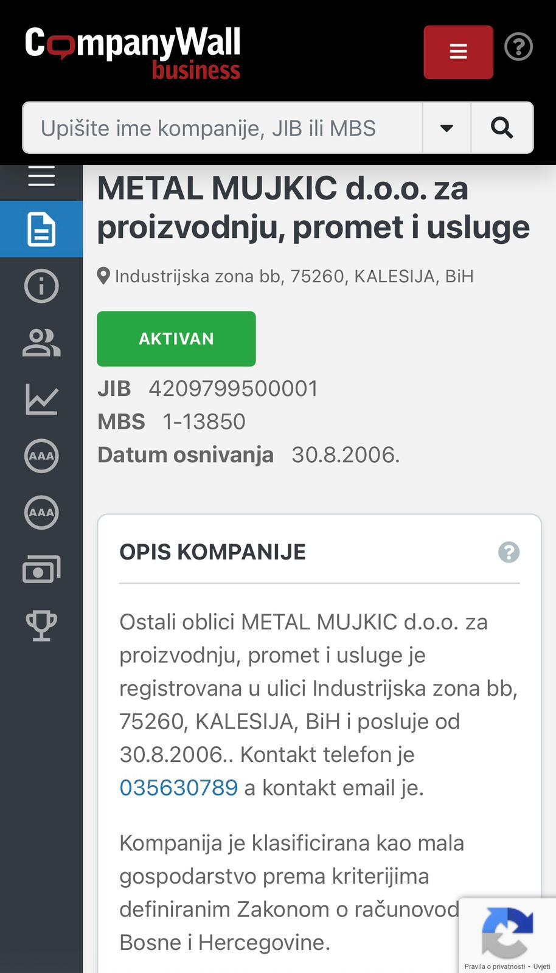Expand the sidebar with the lines toggle
The width and height of the screenshot is (556, 973).
pos(41,177)
